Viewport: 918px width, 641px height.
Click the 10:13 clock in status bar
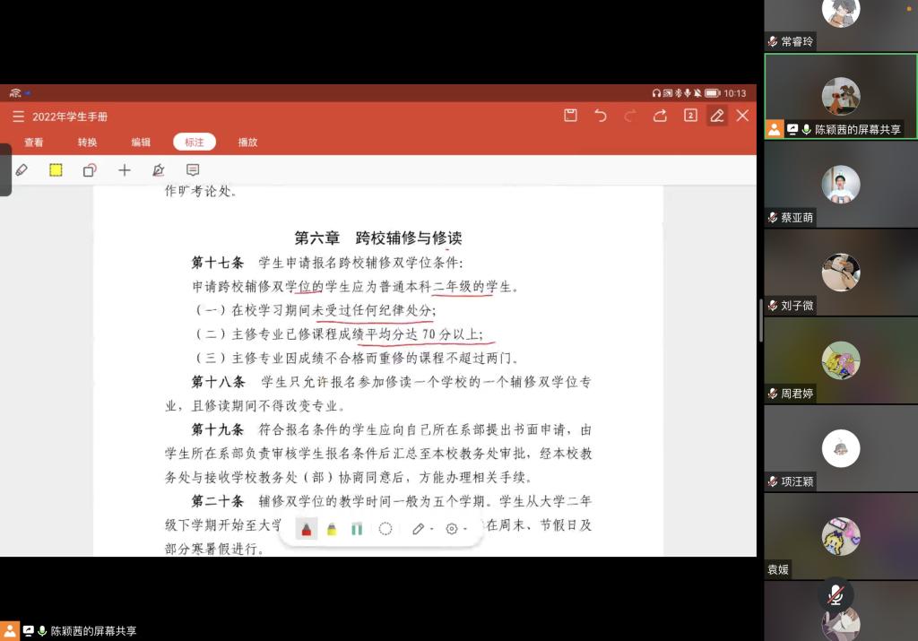735,93
